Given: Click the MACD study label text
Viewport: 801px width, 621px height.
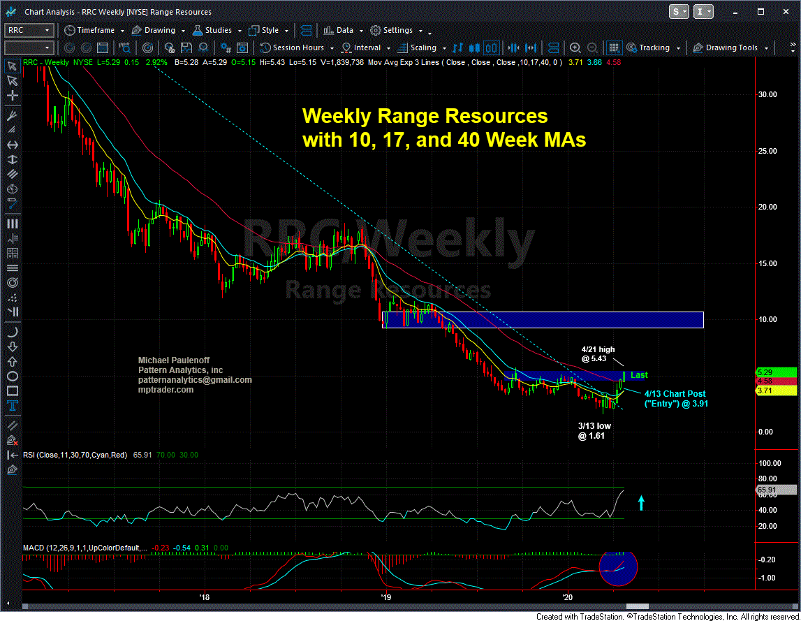Looking at the screenshot, I should pos(84,548).
